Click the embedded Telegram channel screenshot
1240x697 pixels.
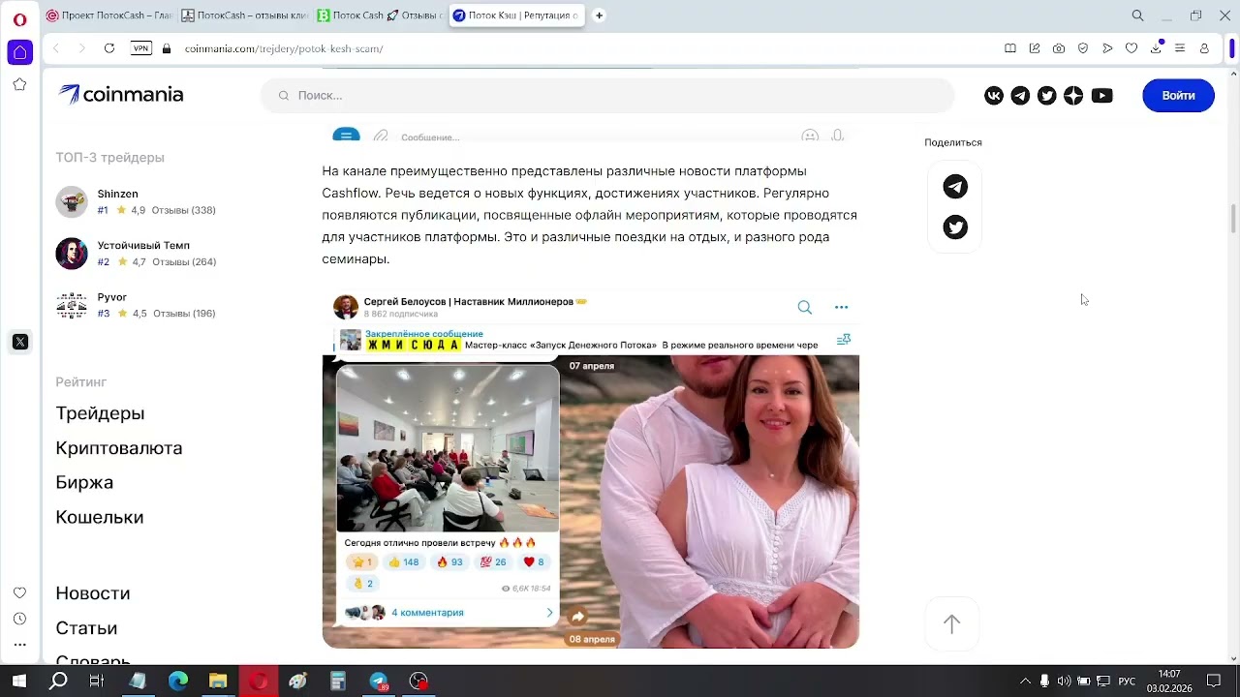[x=590, y=470]
